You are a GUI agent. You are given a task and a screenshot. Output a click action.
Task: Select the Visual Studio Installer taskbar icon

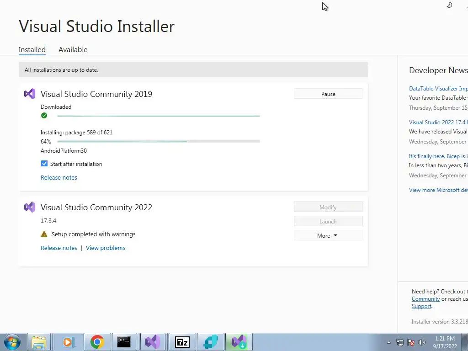coord(239,342)
